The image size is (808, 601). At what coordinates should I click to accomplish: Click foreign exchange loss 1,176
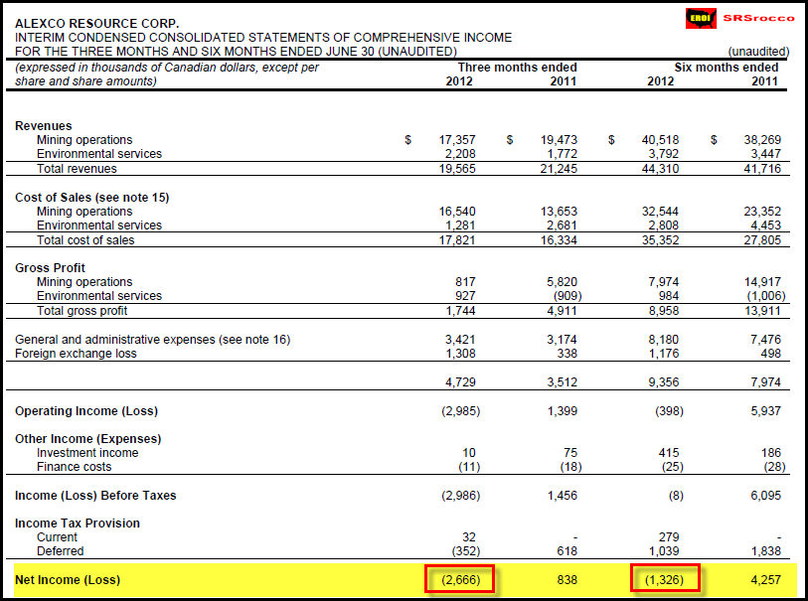pyautogui.click(x=663, y=354)
